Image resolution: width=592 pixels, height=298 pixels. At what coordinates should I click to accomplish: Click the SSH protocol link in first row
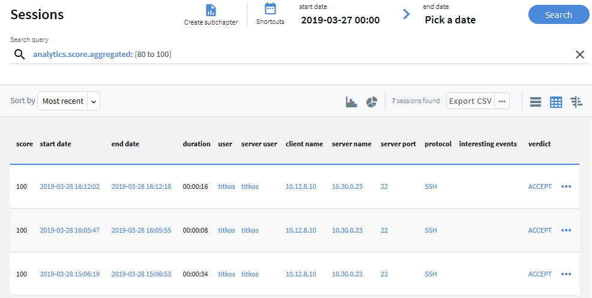430,186
